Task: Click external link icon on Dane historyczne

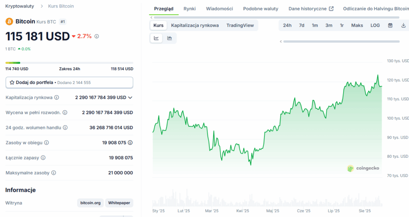Action: [331, 9]
